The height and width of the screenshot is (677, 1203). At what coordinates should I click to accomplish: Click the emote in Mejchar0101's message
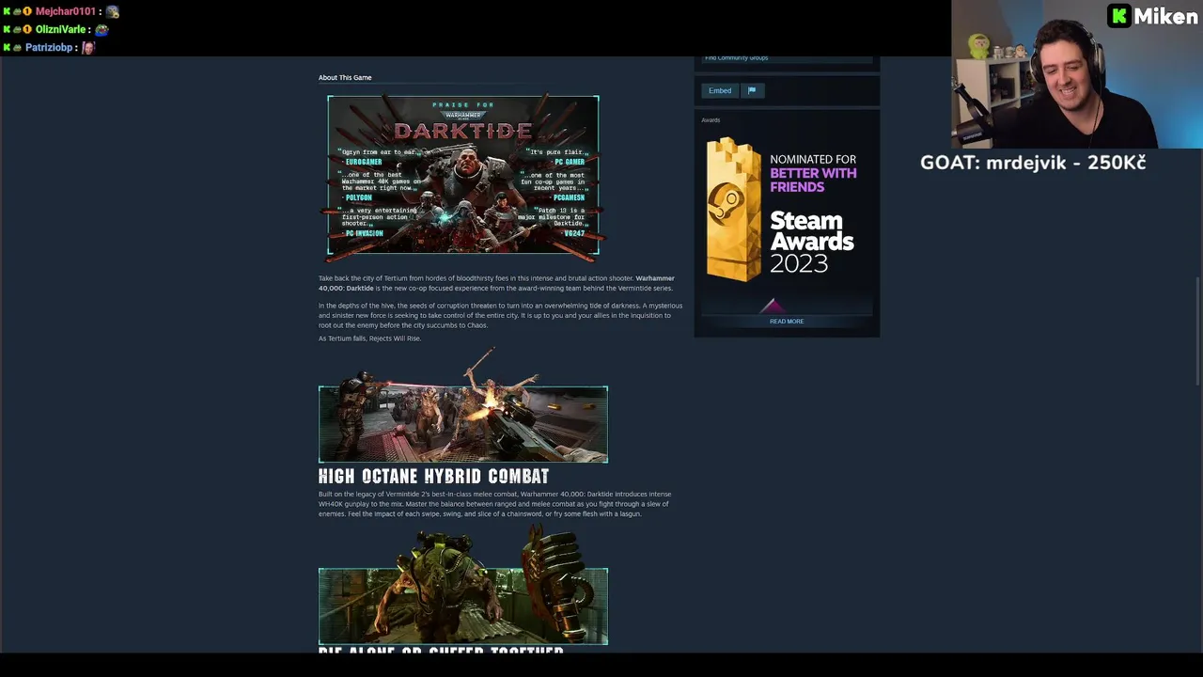click(113, 11)
